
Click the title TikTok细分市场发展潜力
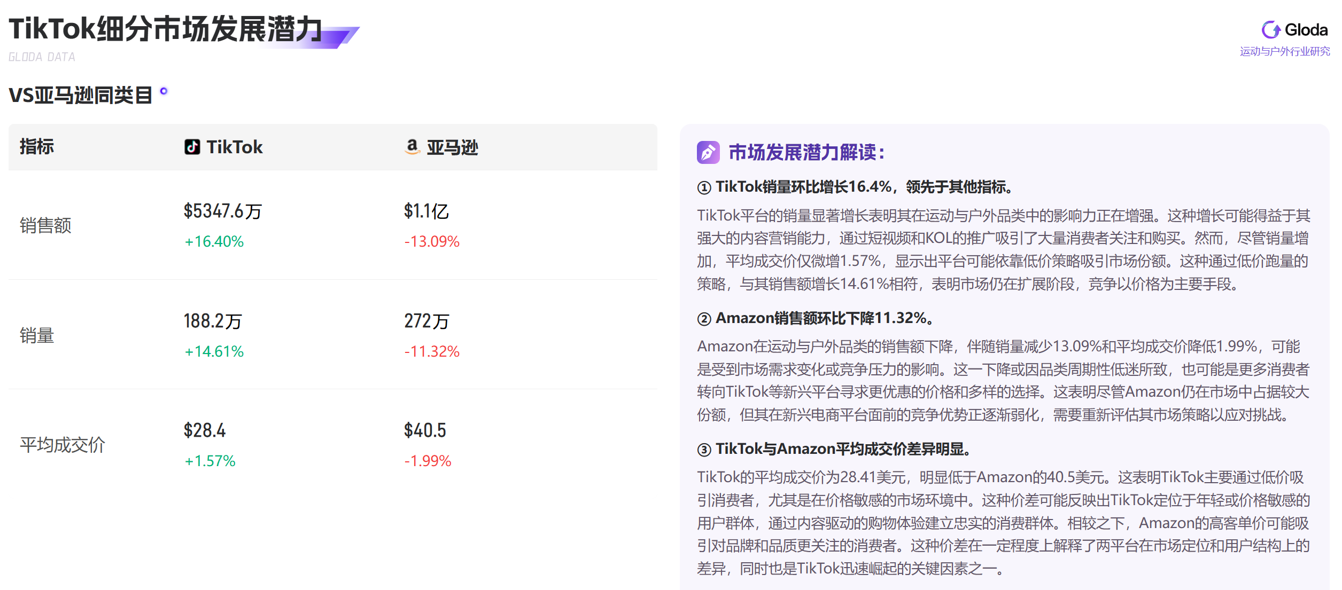(166, 28)
